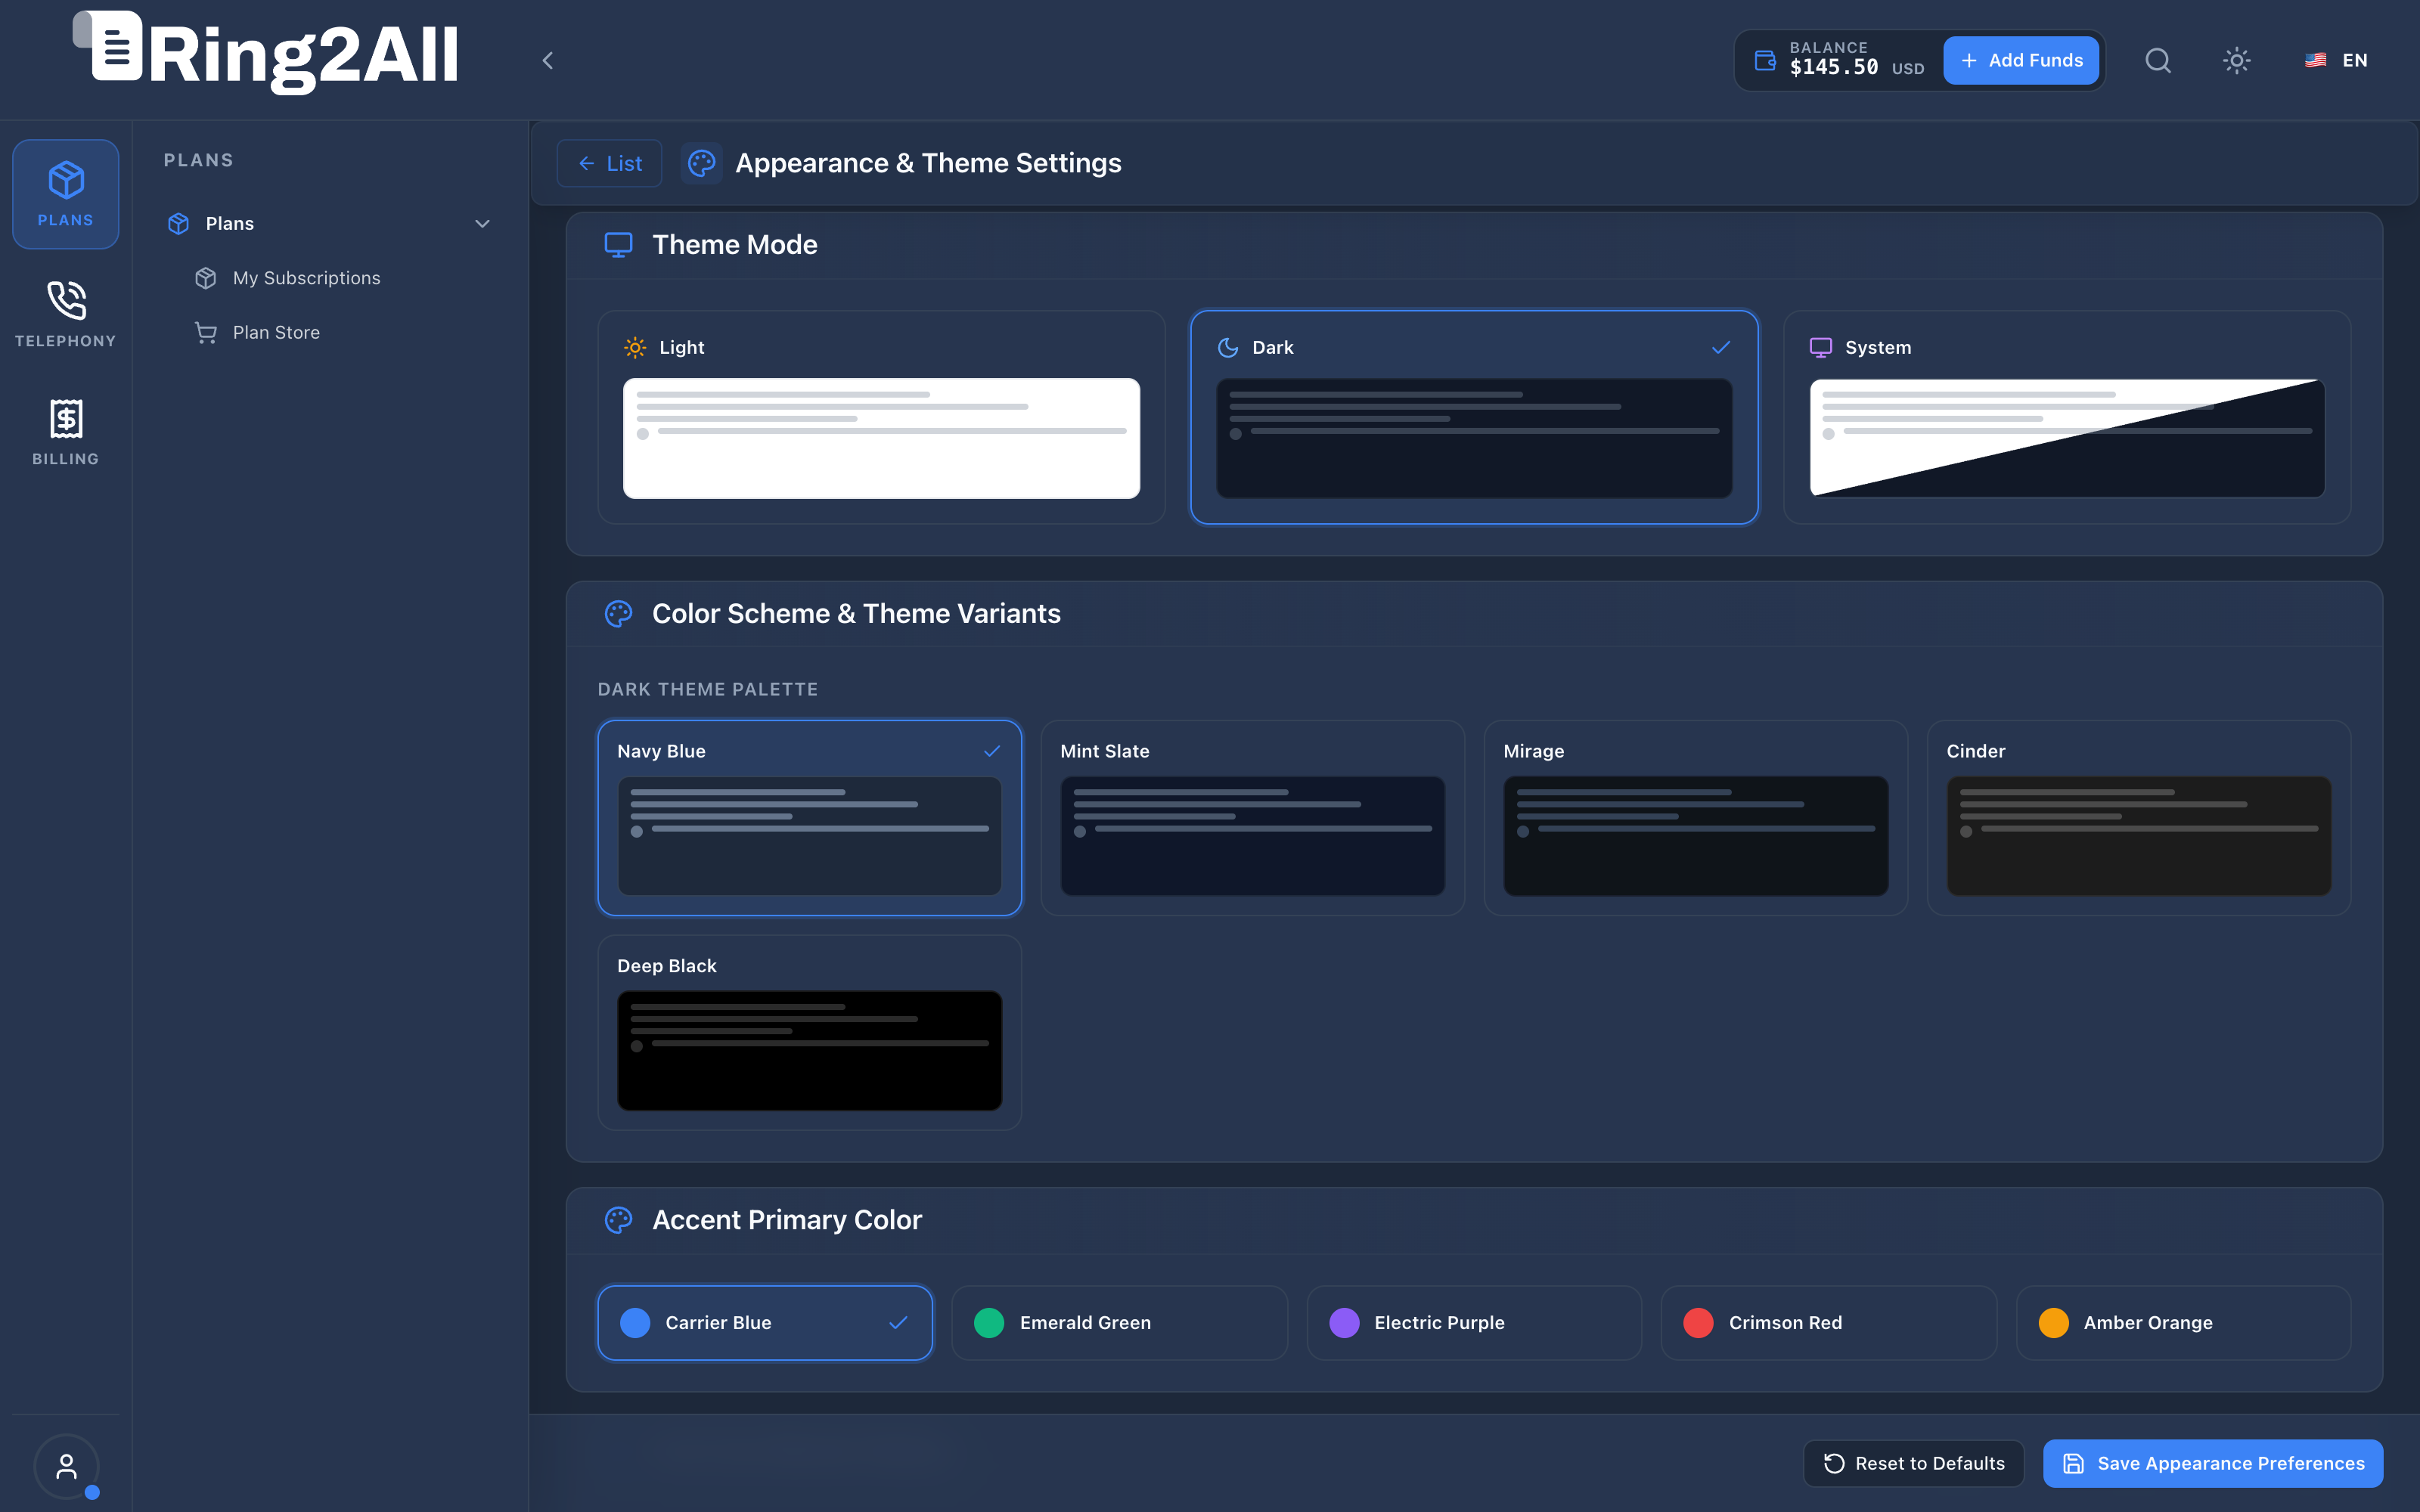The image size is (2420, 1512).
Task: Open the Billing section in the icon rail
Action: tap(66, 432)
